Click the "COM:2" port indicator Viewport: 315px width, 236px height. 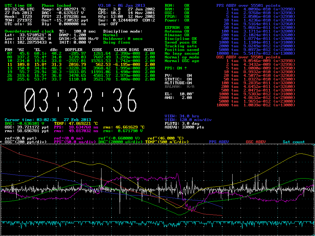[x=149, y=20]
